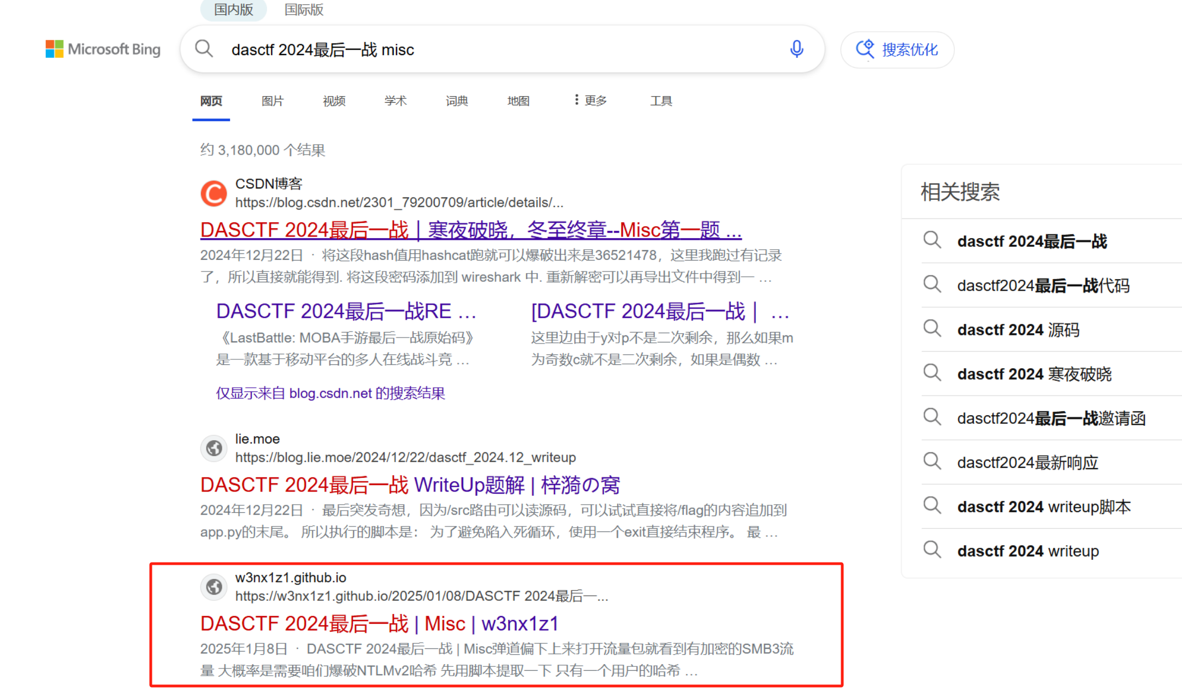
Task: Click the search icon beside 'dasctf 2024 源码'
Action: click(x=932, y=329)
